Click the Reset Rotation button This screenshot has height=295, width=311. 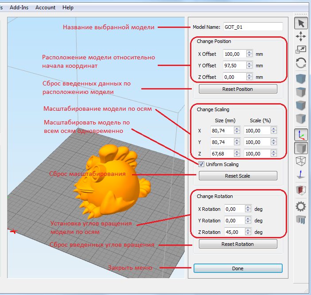point(238,244)
